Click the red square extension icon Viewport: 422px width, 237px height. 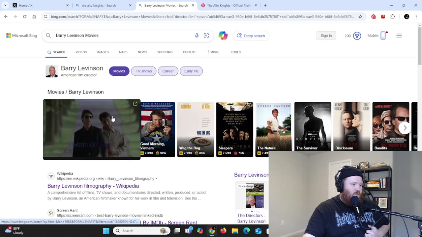(x=383, y=16)
